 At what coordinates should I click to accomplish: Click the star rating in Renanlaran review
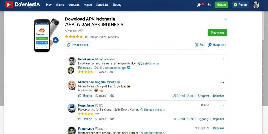click(x=86, y=114)
